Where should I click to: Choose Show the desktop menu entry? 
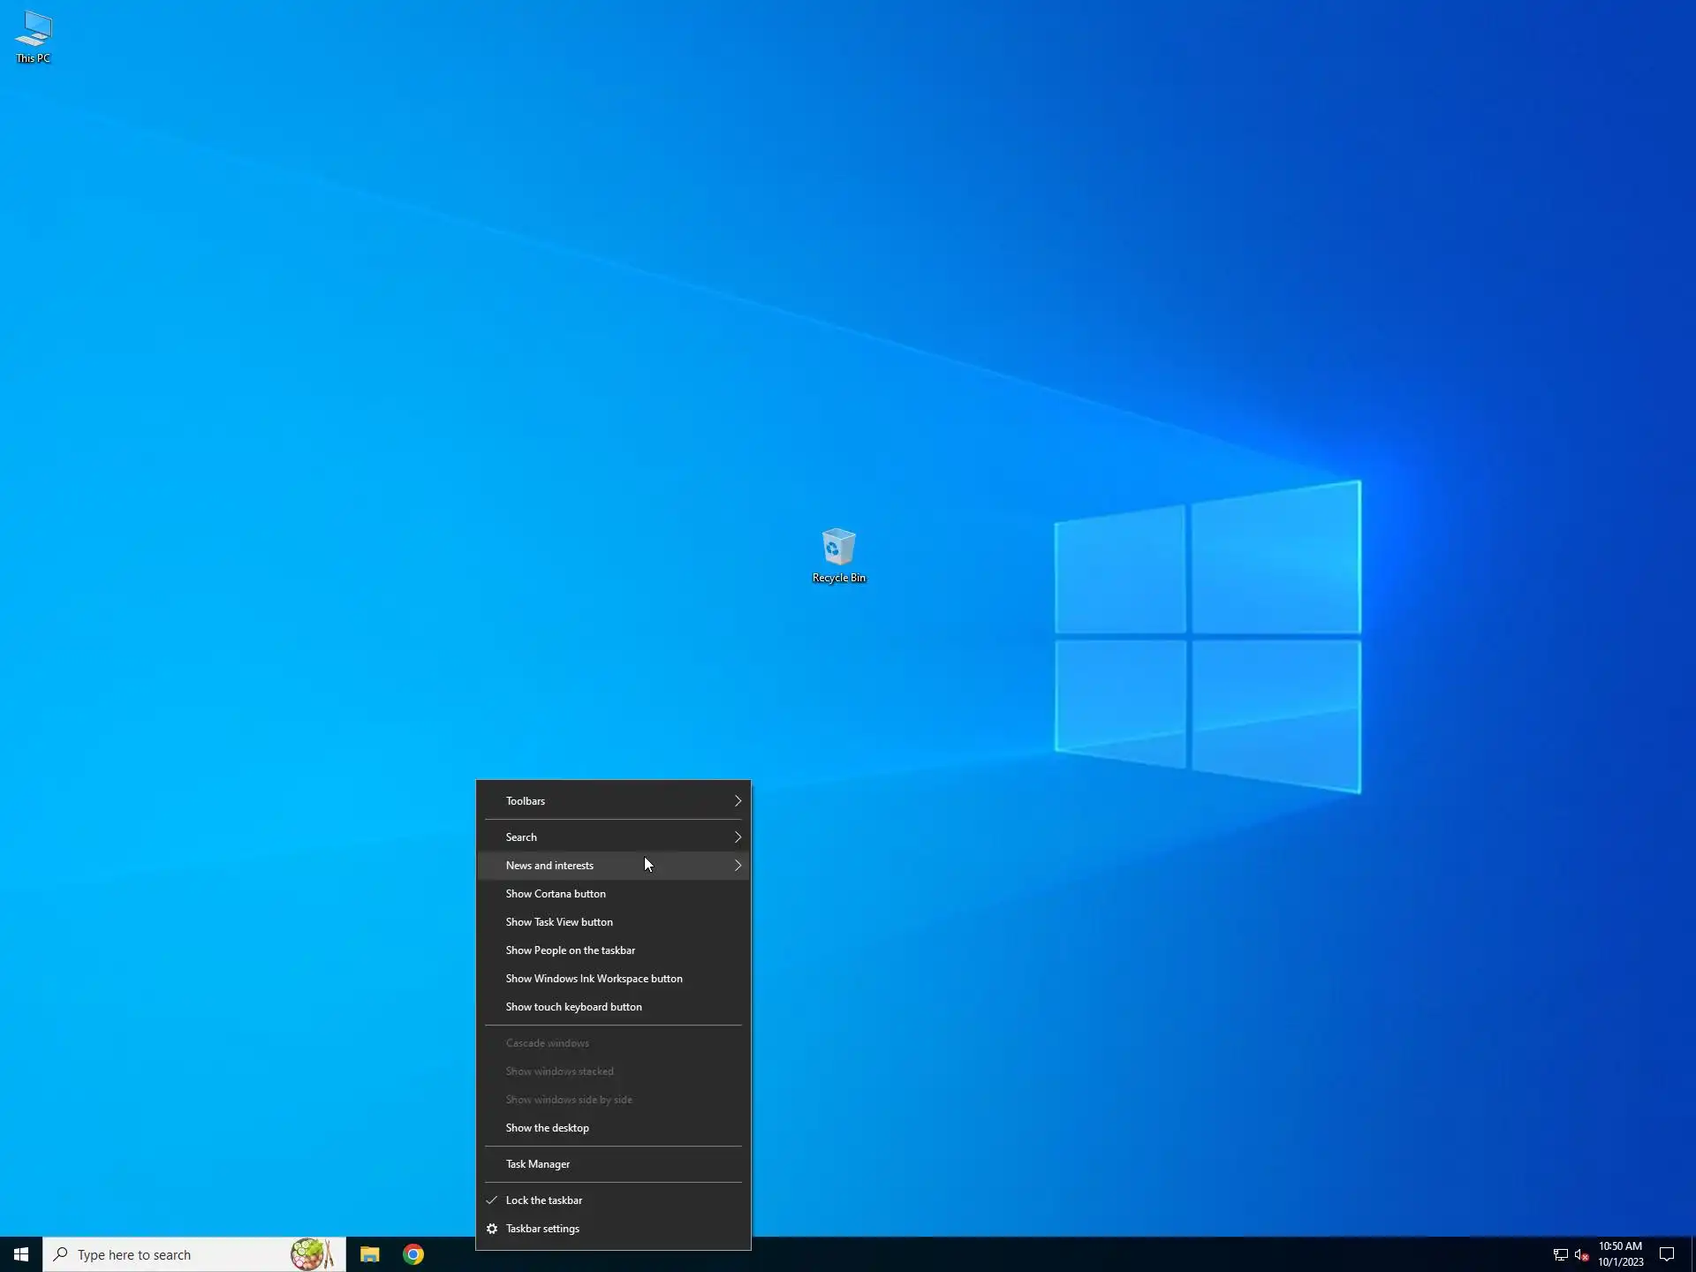pos(548,1127)
